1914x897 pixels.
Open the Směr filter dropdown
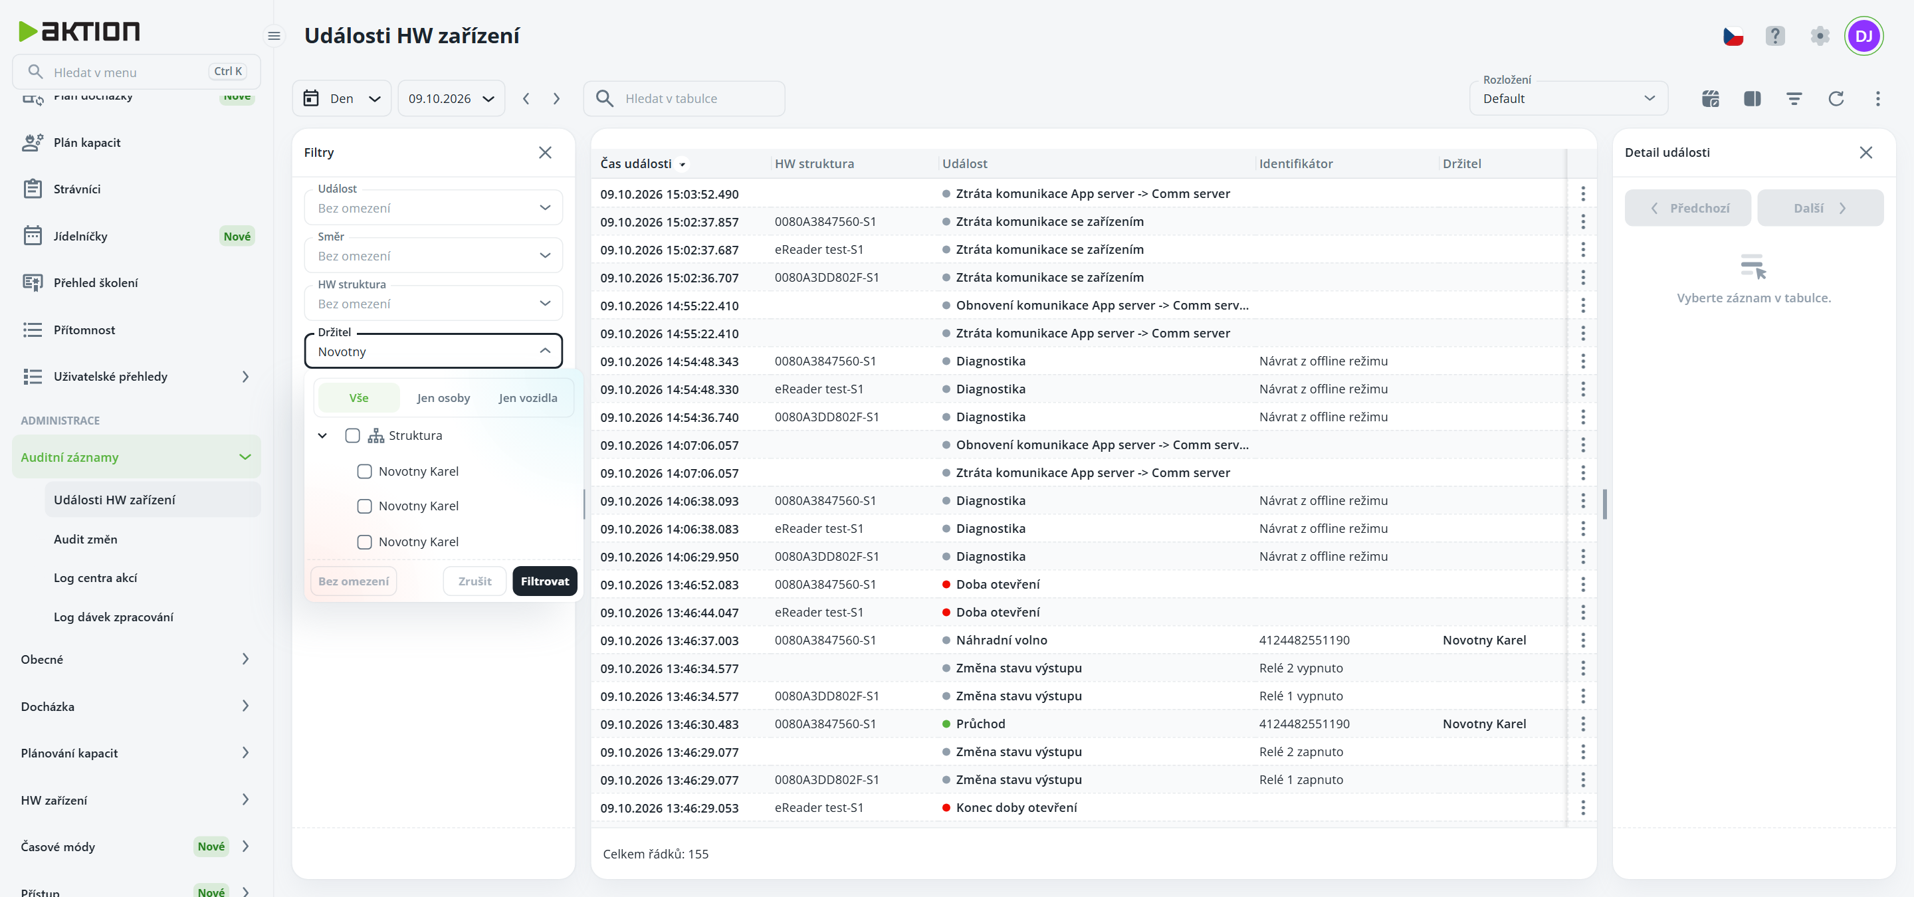(434, 255)
